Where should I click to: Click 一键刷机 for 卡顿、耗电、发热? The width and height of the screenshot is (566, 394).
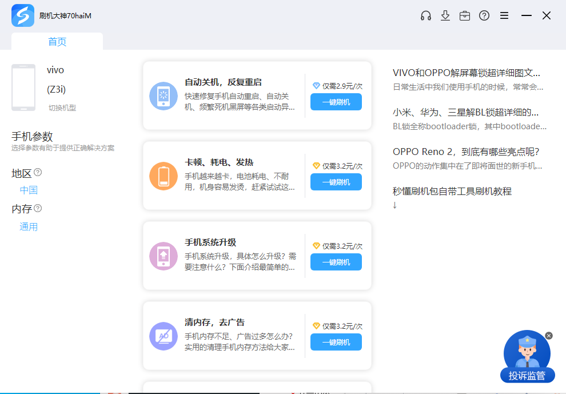(336, 182)
